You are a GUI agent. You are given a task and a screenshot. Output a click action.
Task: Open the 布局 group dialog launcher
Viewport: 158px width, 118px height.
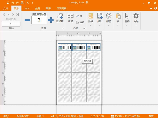(84, 28)
